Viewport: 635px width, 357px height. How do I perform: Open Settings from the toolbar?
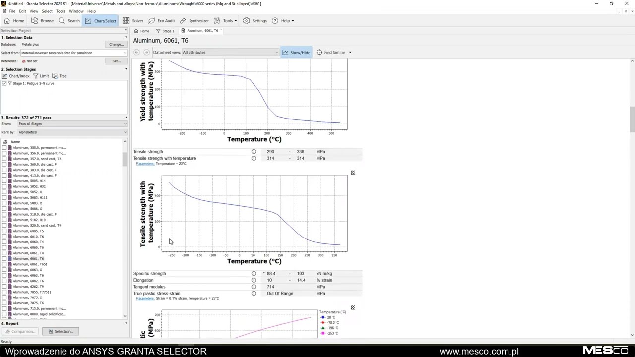click(x=255, y=21)
